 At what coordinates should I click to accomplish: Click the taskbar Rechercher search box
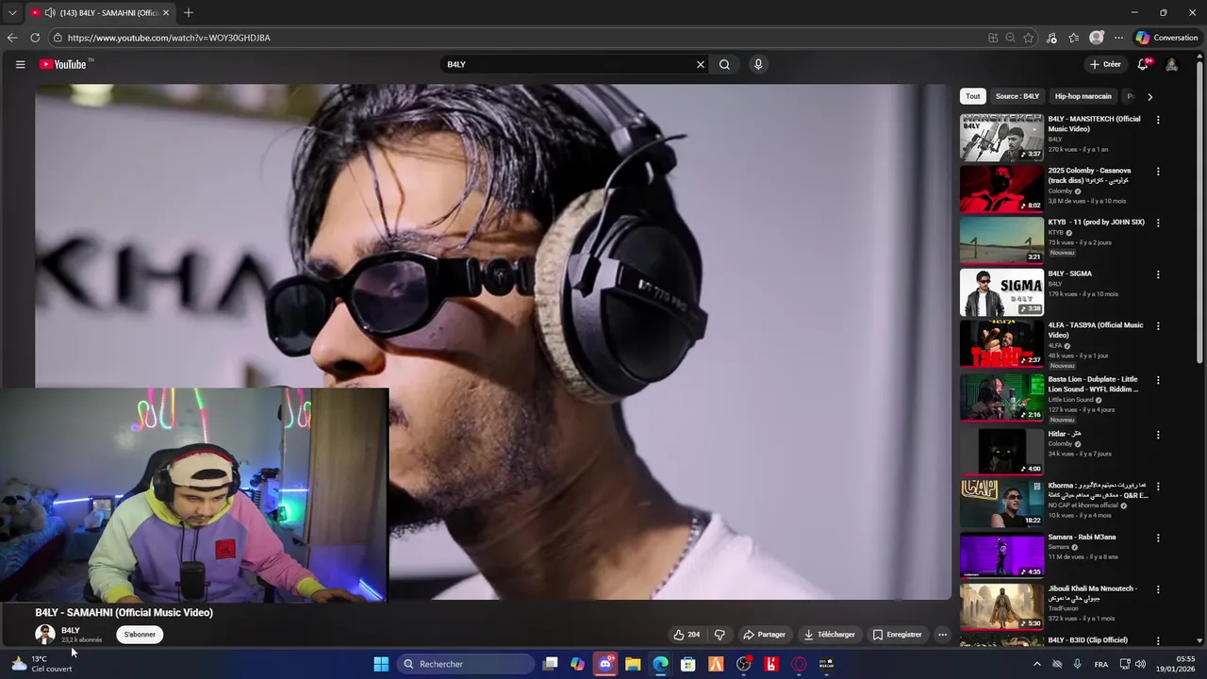pyautogui.click(x=466, y=664)
